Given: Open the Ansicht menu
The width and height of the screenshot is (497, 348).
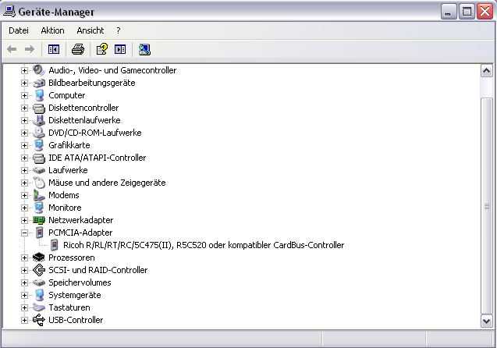Looking at the screenshot, I should [x=90, y=30].
